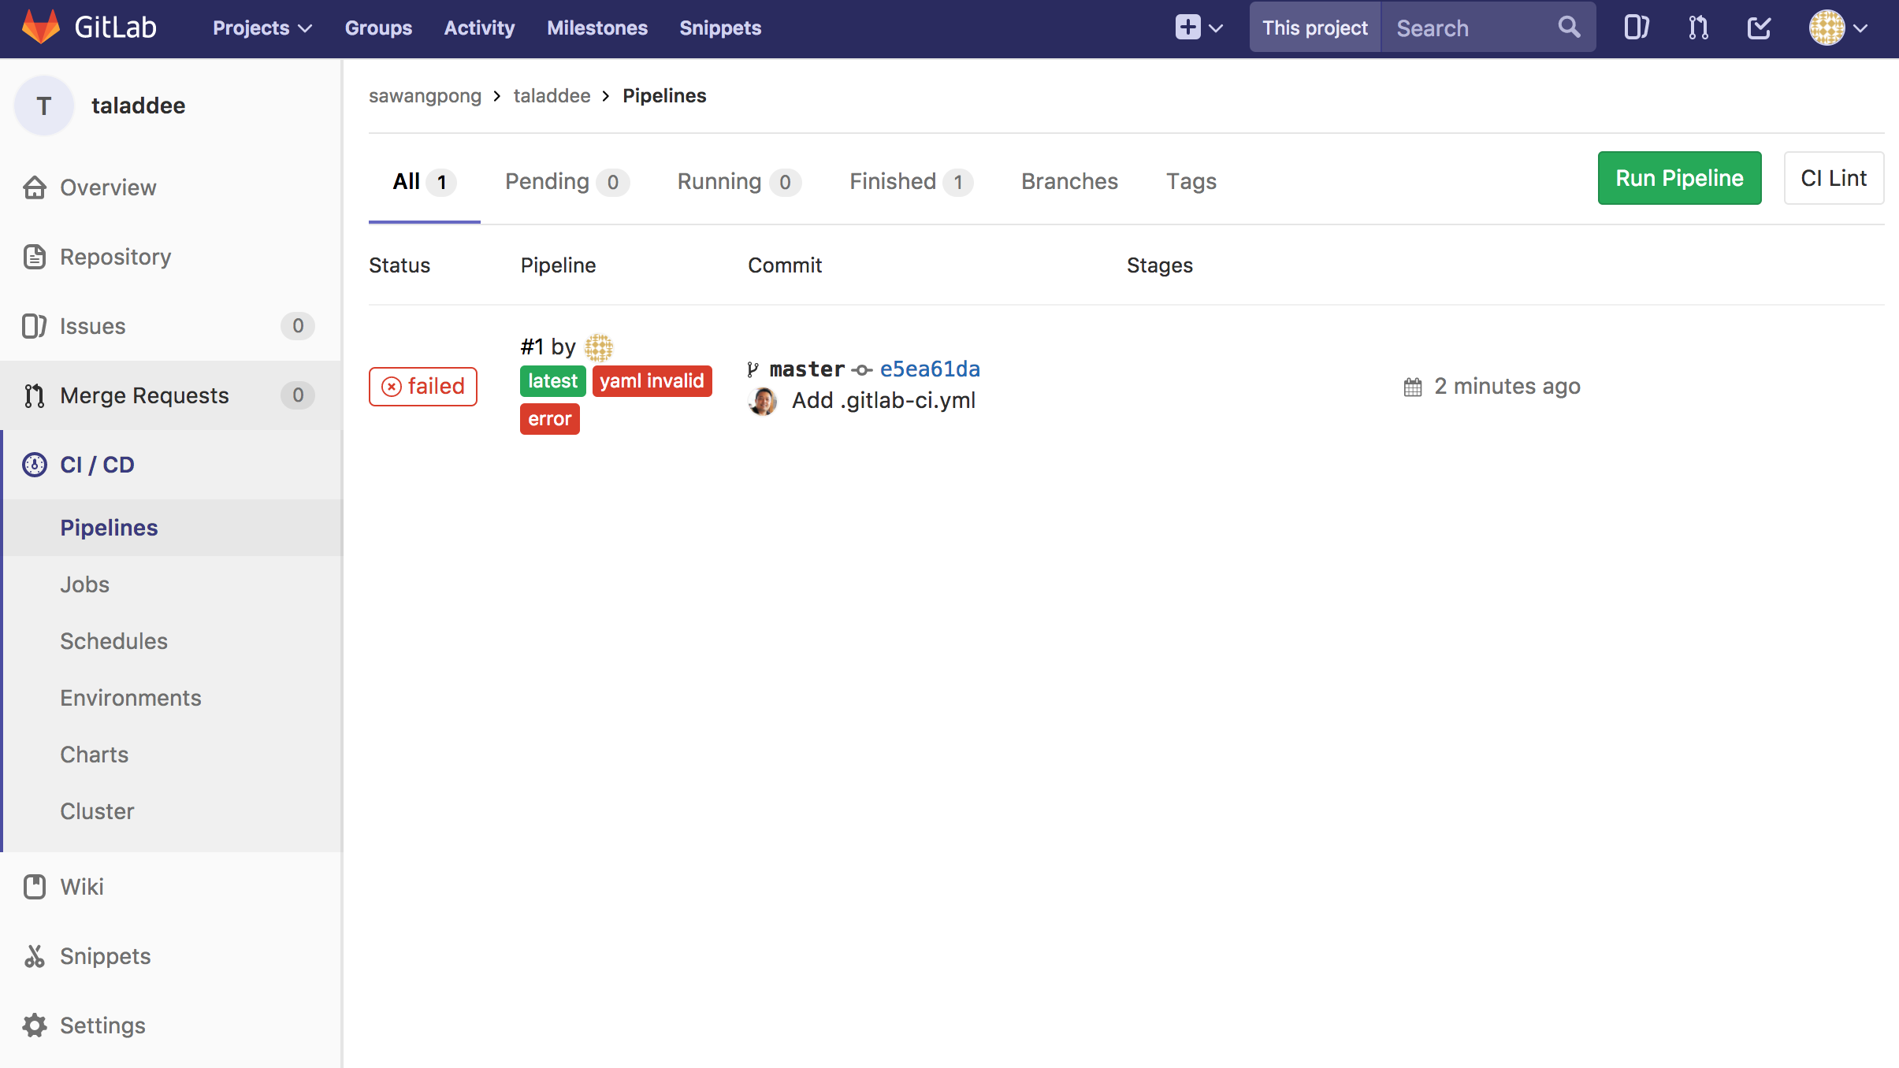This screenshot has height=1068, width=1899.
Task: Select the Branches tab in pipelines
Action: tap(1068, 181)
